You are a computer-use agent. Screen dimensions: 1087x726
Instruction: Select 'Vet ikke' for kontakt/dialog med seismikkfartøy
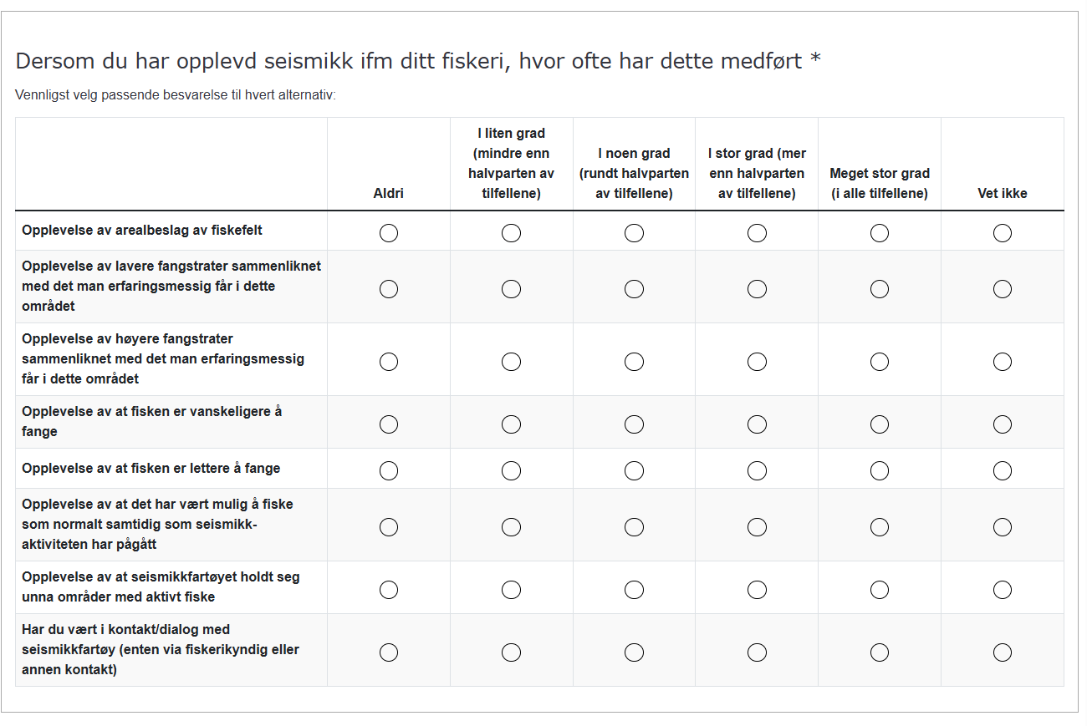pos(1003,652)
